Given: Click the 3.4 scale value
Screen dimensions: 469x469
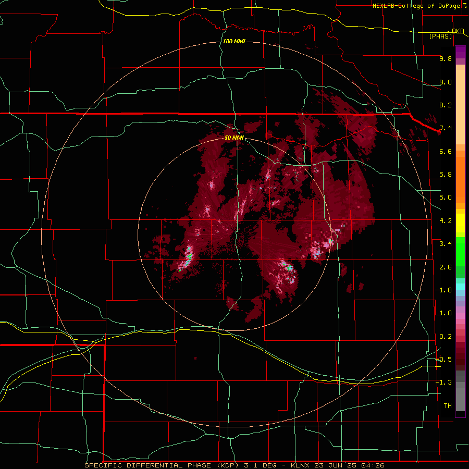Looking at the screenshot, I should click(x=446, y=244).
